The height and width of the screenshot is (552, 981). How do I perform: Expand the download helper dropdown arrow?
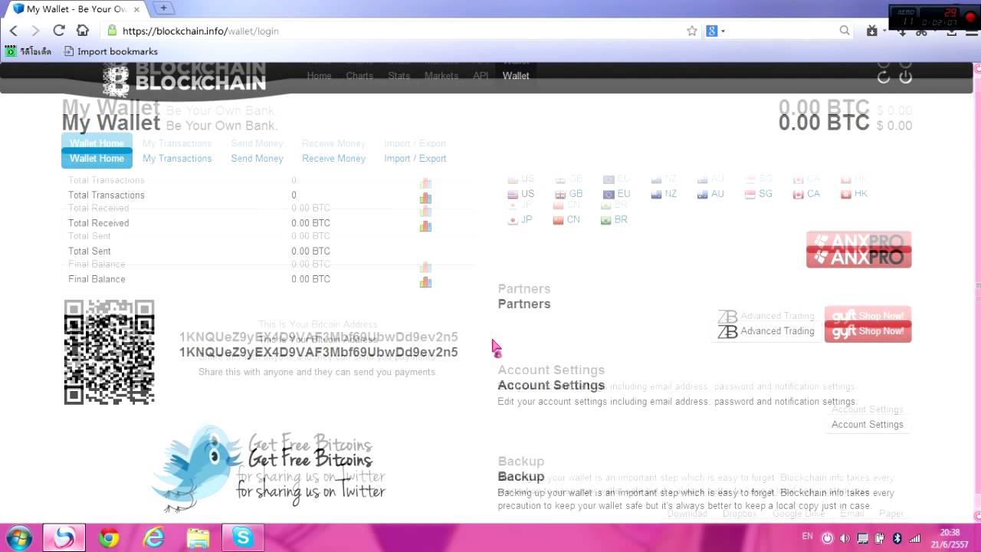pyautogui.click(x=885, y=31)
